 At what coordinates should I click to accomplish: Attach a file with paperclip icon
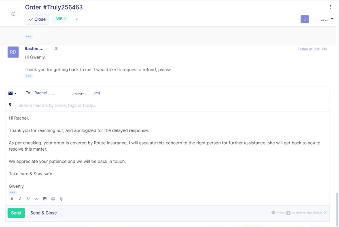pyautogui.click(x=61, y=199)
